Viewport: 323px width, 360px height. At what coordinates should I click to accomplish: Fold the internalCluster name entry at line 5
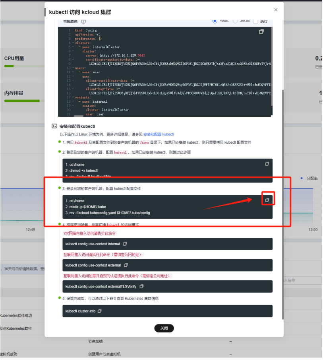[73, 47]
